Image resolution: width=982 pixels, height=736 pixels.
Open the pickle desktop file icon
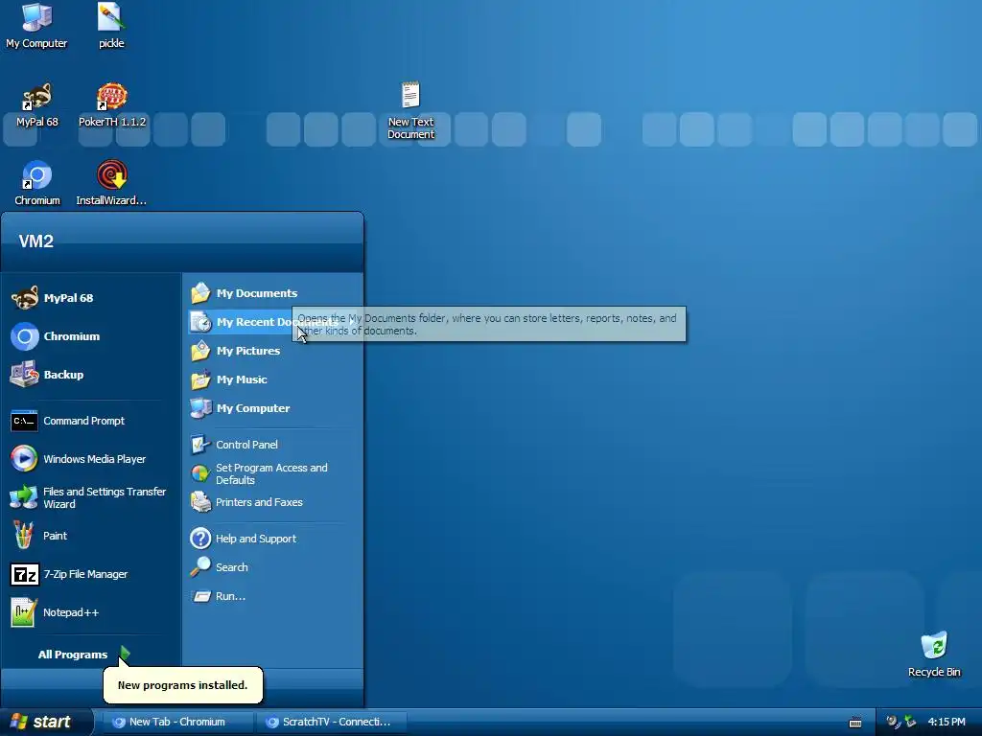pyautogui.click(x=111, y=26)
